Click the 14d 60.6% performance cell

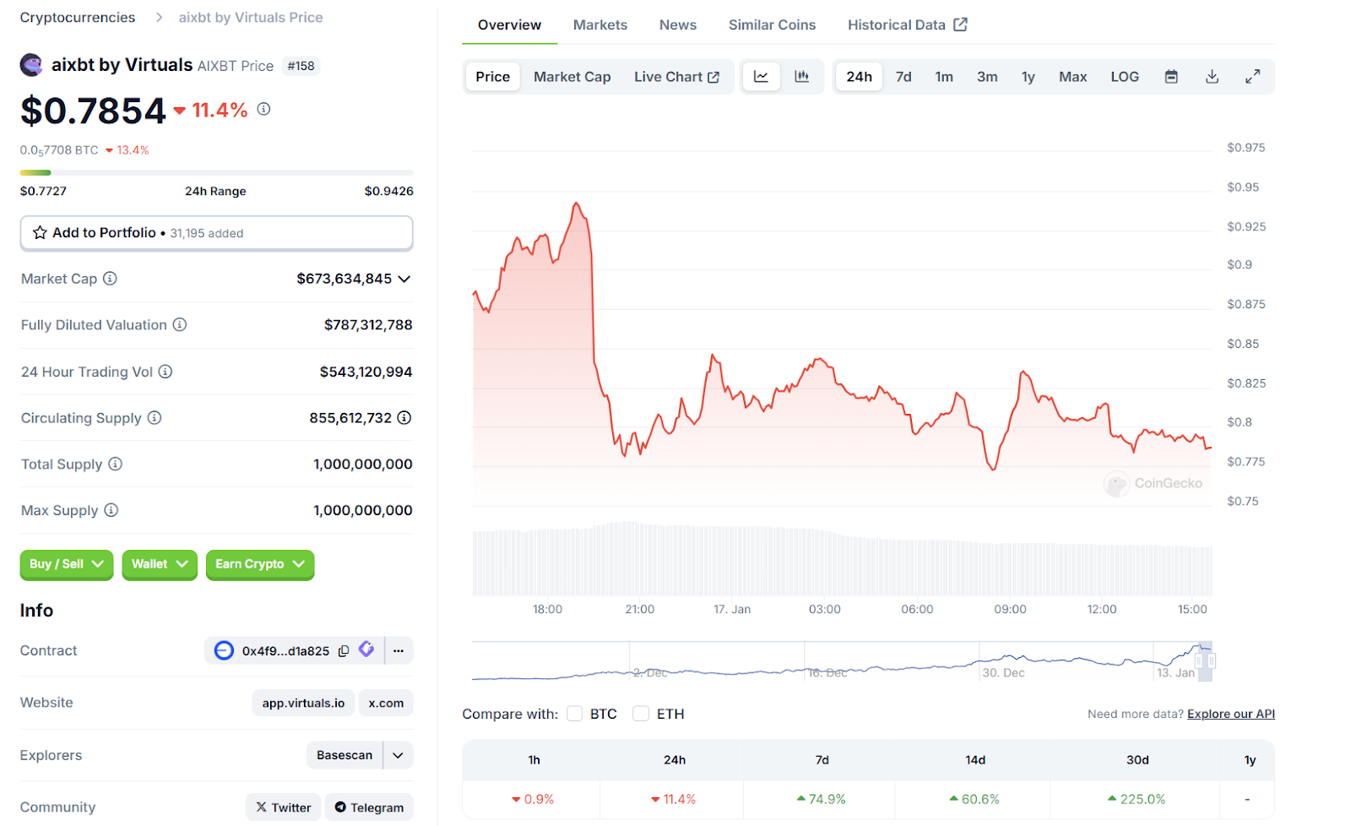tap(974, 799)
